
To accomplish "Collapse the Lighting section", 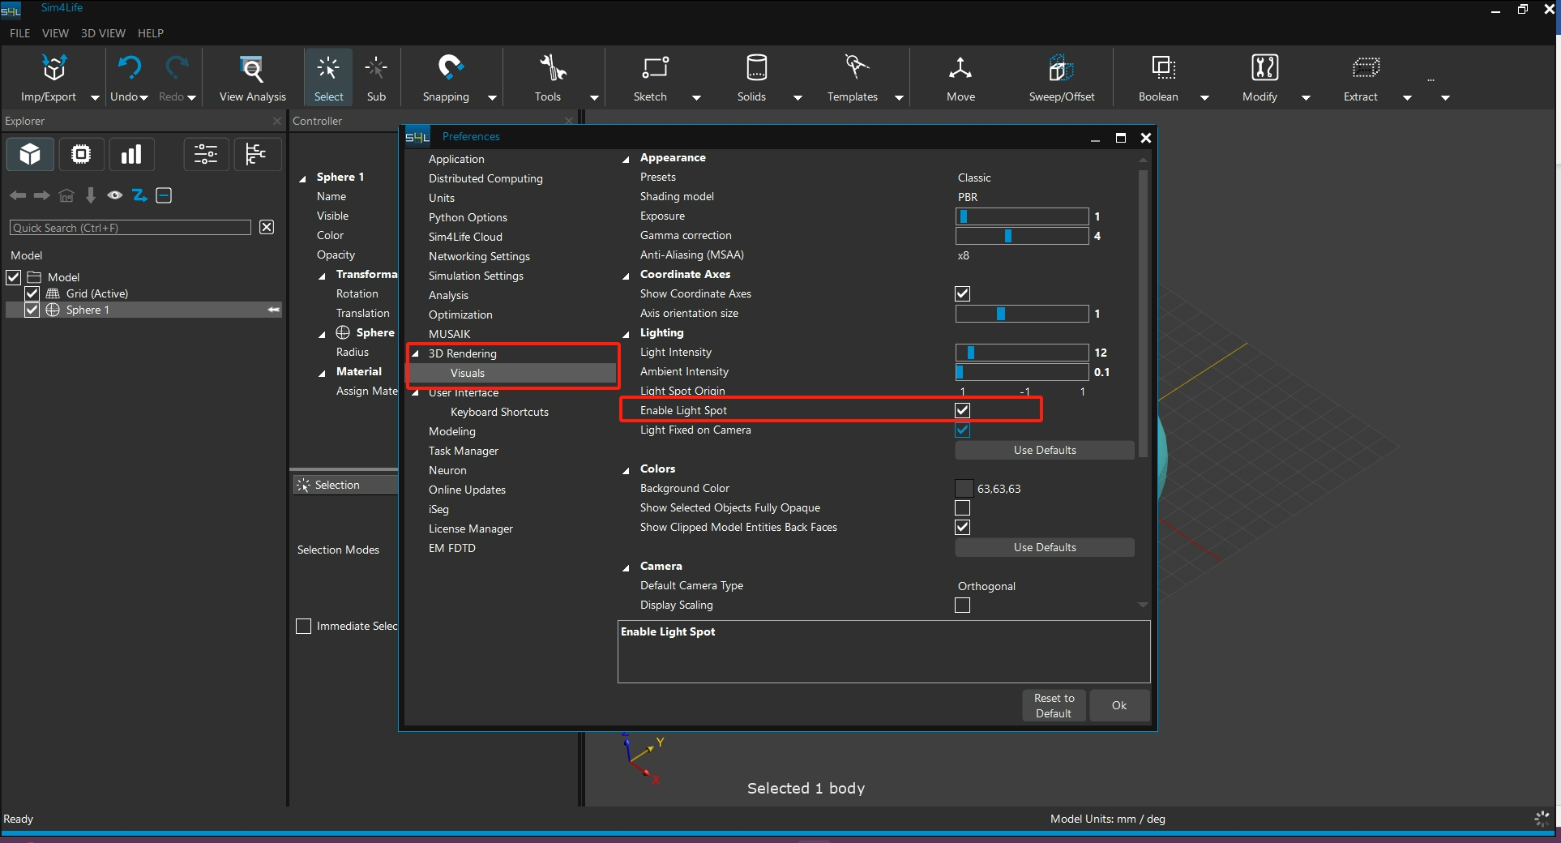I will (x=626, y=334).
